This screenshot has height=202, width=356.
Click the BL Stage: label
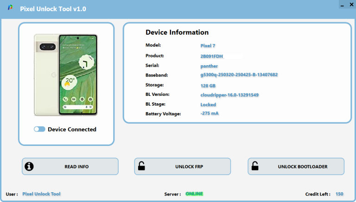click(156, 104)
